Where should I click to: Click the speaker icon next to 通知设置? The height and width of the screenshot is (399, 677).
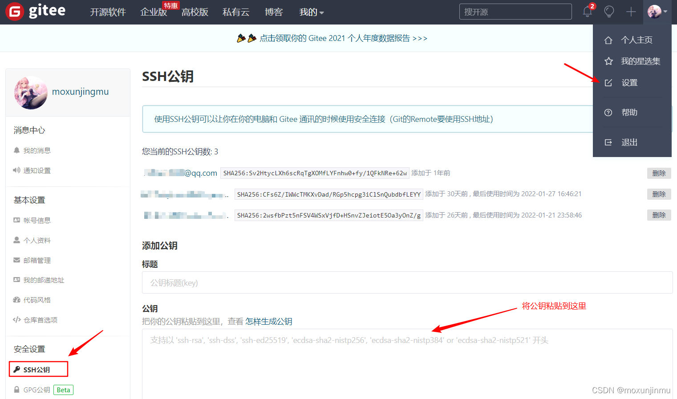[x=17, y=170]
